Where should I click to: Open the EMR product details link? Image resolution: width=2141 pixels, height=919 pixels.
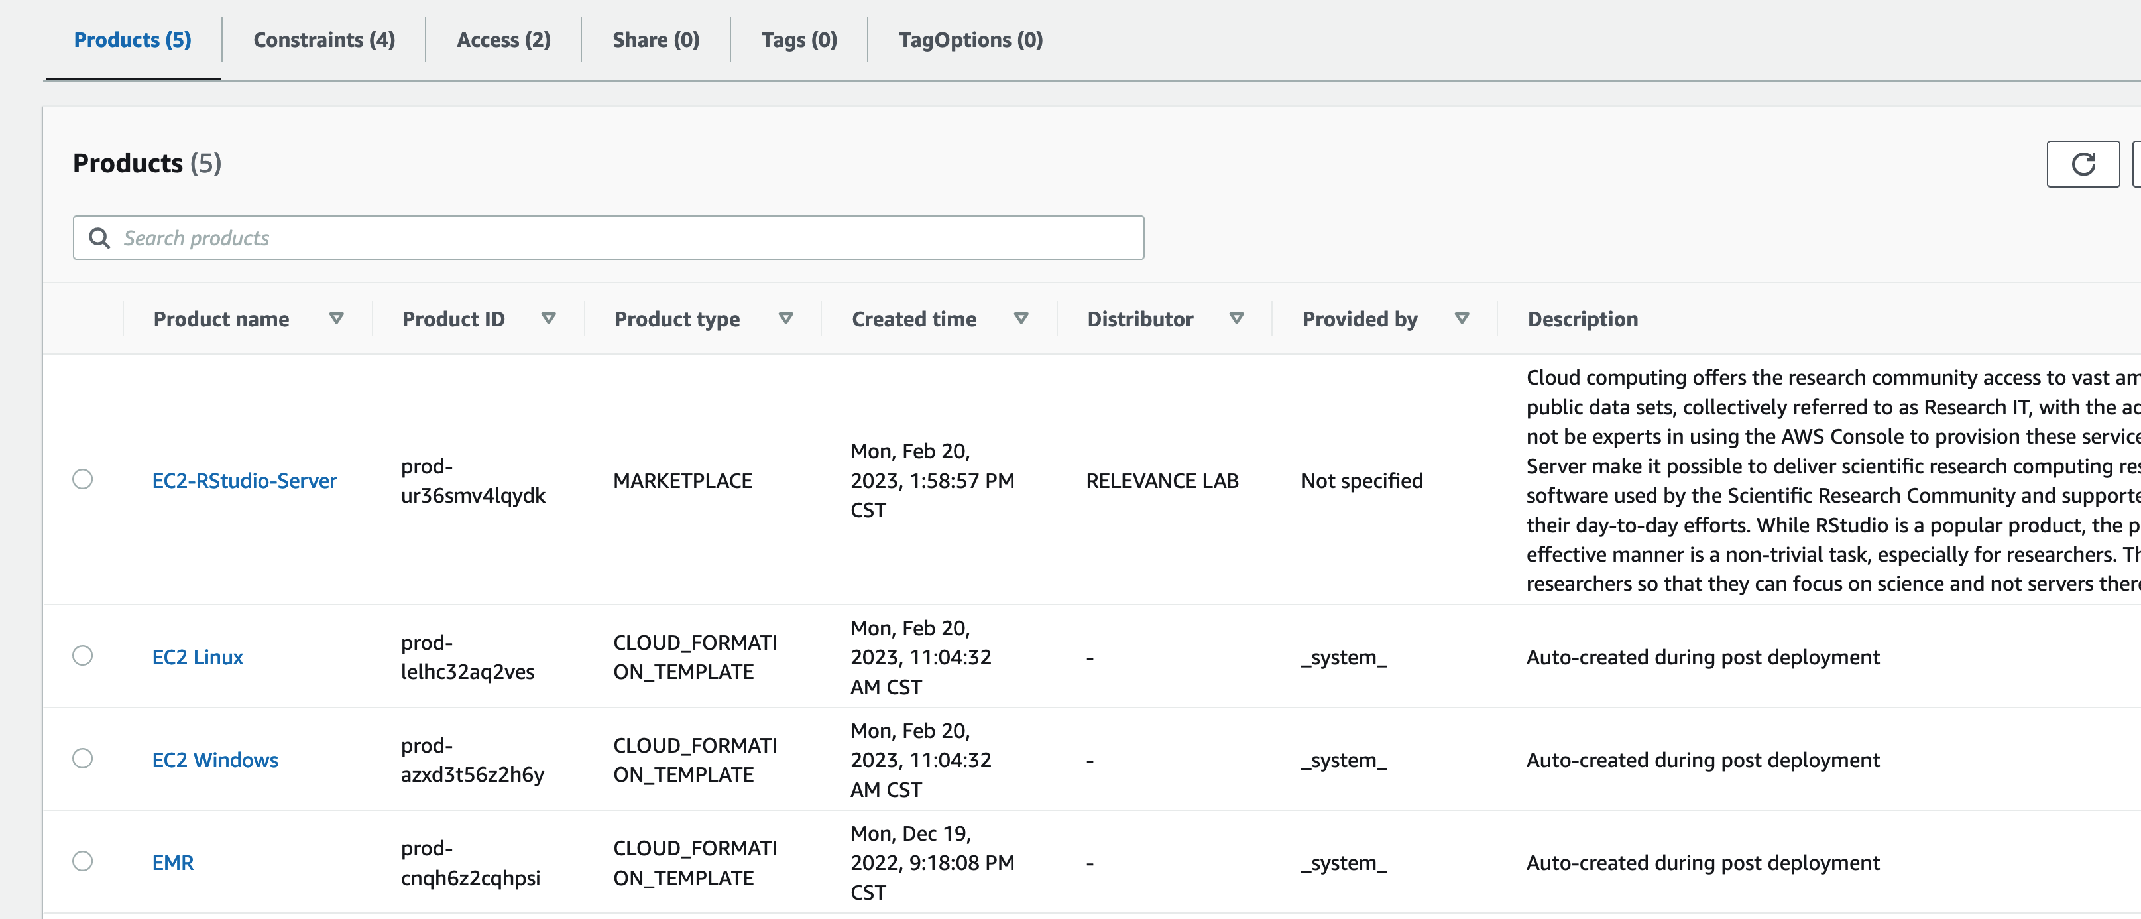(173, 861)
